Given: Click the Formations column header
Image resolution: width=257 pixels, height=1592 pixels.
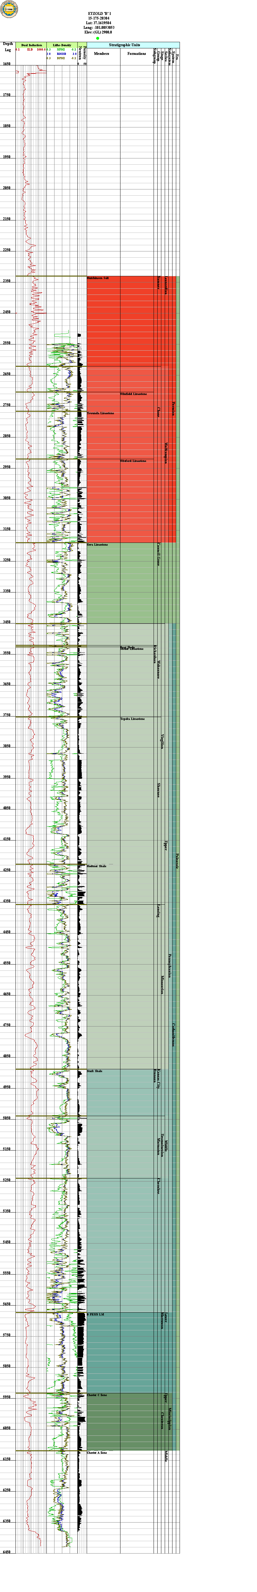Looking at the screenshot, I should (137, 54).
